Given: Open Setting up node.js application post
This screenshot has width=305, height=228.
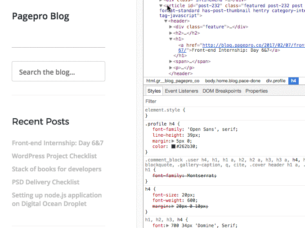Looking at the screenshot, I should (x=57, y=199).
